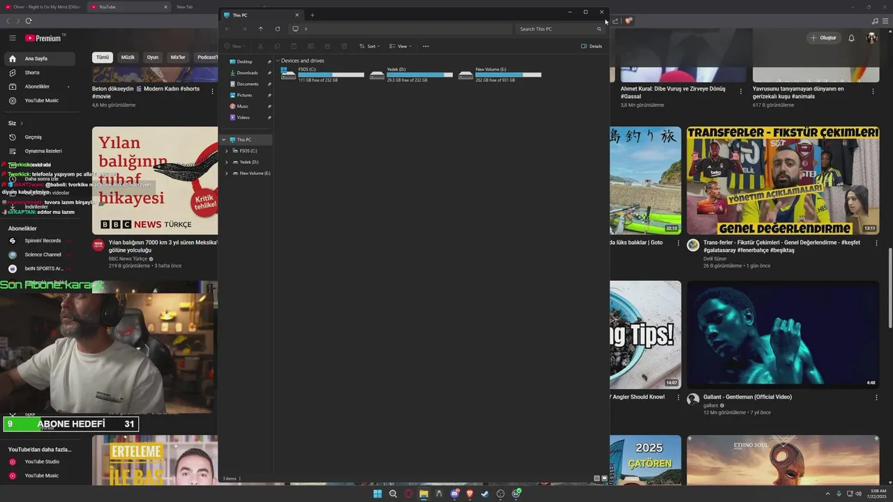
Task: Open the Yılan balığının tuhaf hikayesi thumbnail
Action: pyautogui.click(x=155, y=180)
